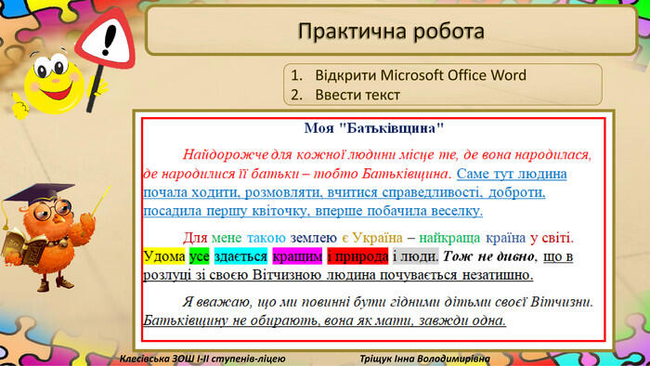Image resolution: width=650 pixels, height=366 pixels.
Task: Click the blue underlined words "Саме тут людина"
Action: (512, 174)
